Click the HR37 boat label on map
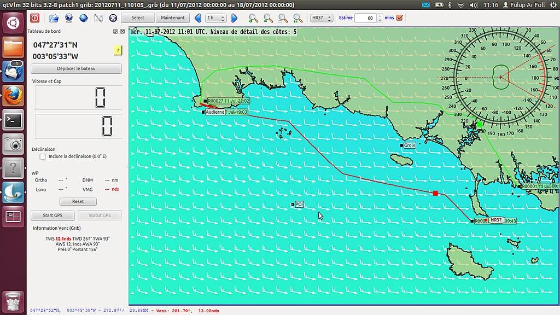Image resolution: width=560 pixels, height=315 pixels. coord(496,220)
